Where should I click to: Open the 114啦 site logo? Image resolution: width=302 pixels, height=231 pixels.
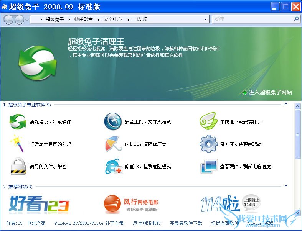[x=231, y=204]
